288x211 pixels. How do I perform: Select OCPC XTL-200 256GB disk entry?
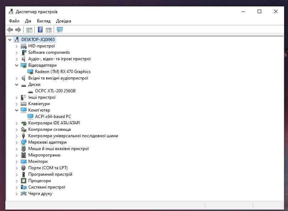click(x=55, y=91)
